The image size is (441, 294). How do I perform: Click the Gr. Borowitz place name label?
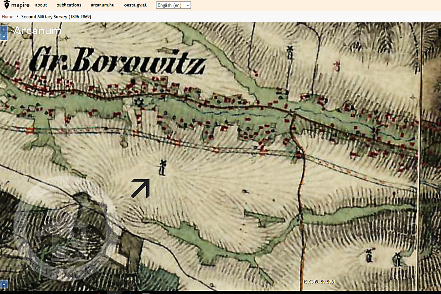[116, 60]
